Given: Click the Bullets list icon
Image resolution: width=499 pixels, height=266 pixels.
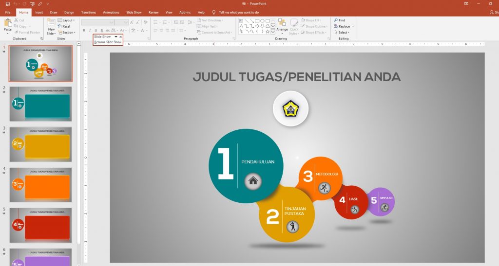Looking at the screenshot, I should tap(156, 22).
